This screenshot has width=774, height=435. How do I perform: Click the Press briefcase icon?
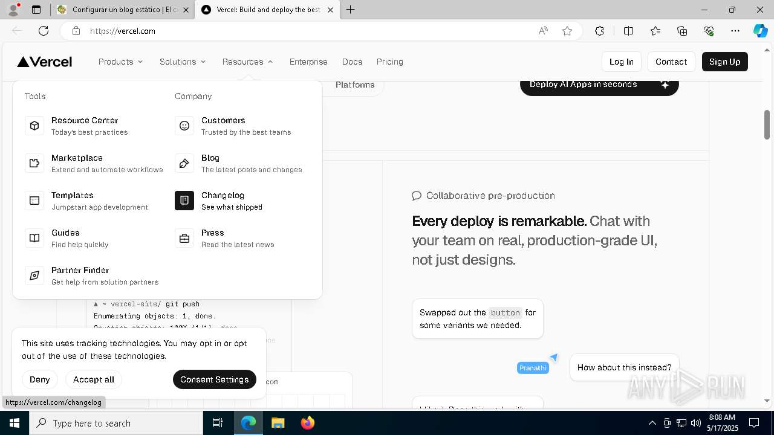coord(184,238)
